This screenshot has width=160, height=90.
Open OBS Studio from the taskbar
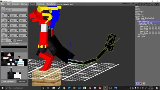tap(110, 88)
